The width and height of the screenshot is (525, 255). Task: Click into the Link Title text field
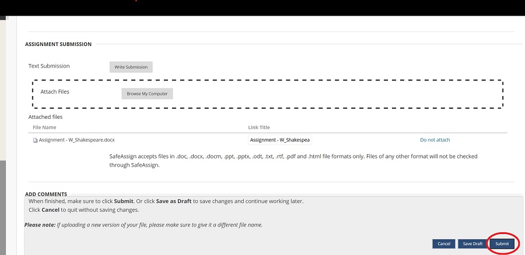click(x=280, y=140)
